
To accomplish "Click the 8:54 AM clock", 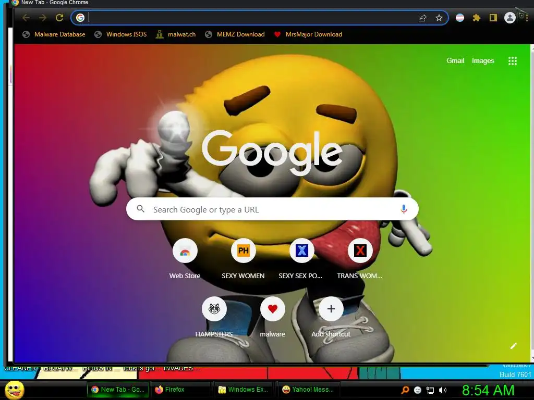I will click(x=488, y=390).
